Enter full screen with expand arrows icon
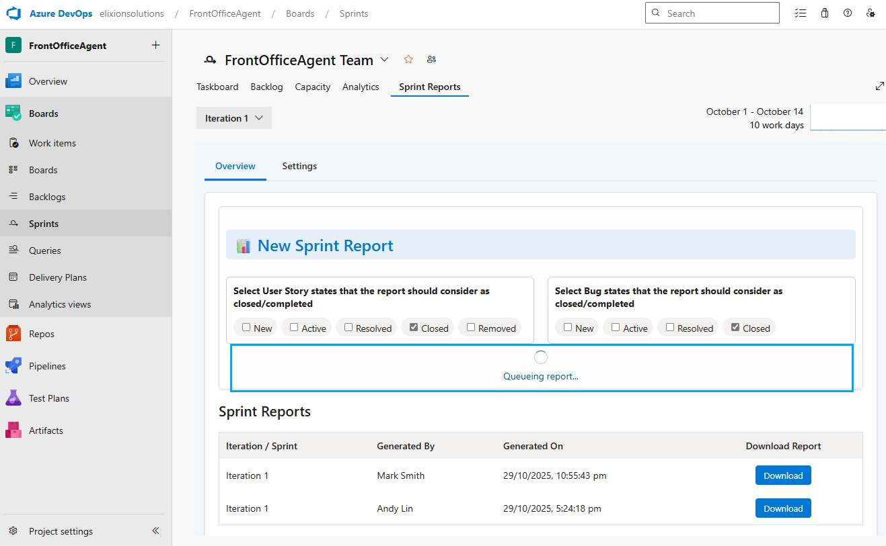This screenshot has height=546, width=886. coord(879,87)
